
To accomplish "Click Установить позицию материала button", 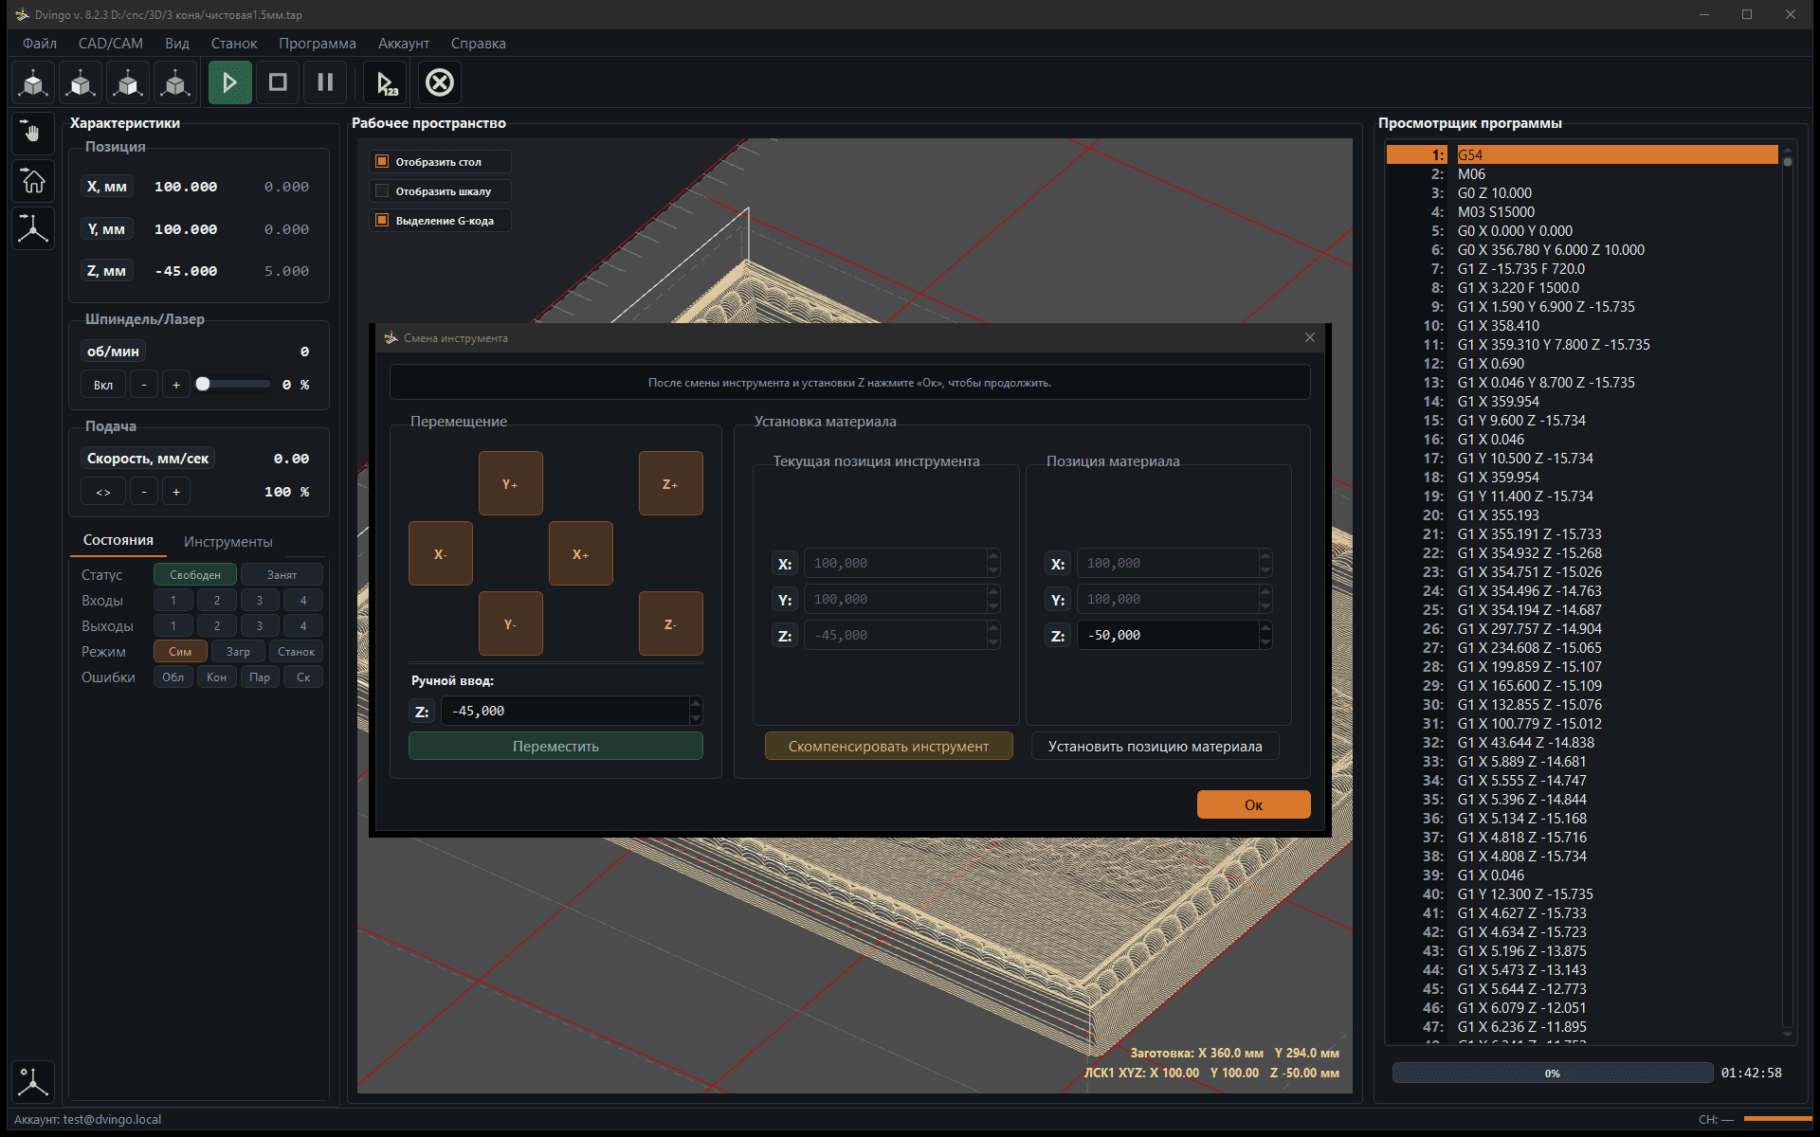I will tap(1155, 747).
